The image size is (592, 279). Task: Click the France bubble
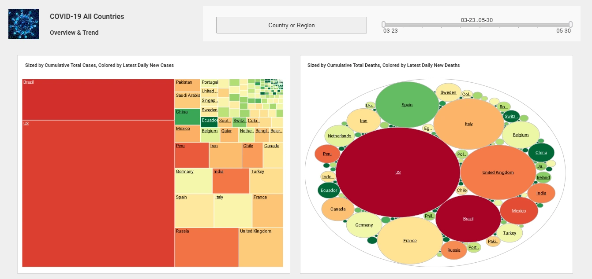[x=410, y=240]
